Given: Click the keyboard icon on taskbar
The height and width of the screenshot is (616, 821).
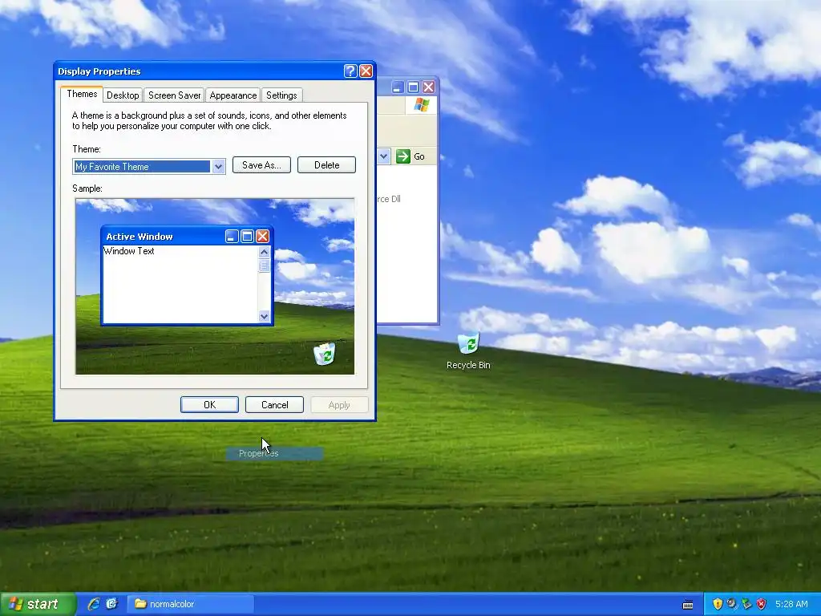Looking at the screenshot, I should pos(688,605).
